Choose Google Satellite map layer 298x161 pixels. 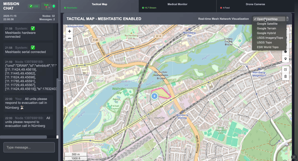coord(269,24)
